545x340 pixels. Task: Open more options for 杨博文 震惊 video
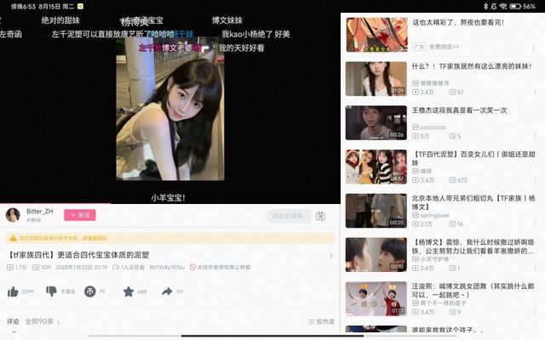point(535,269)
